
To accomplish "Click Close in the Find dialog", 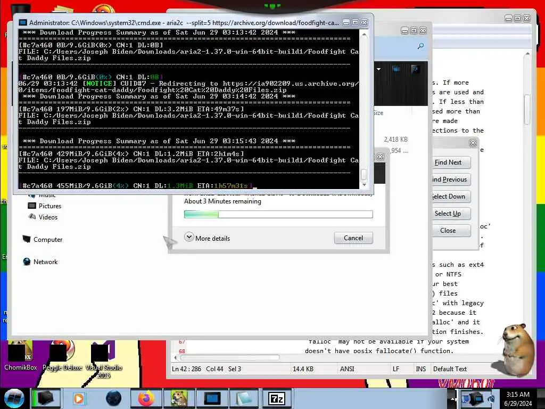I will point(451,231).
